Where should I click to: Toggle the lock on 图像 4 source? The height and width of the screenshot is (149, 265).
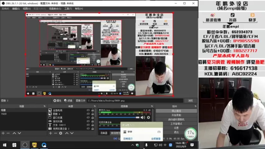(x=93, y=114)
